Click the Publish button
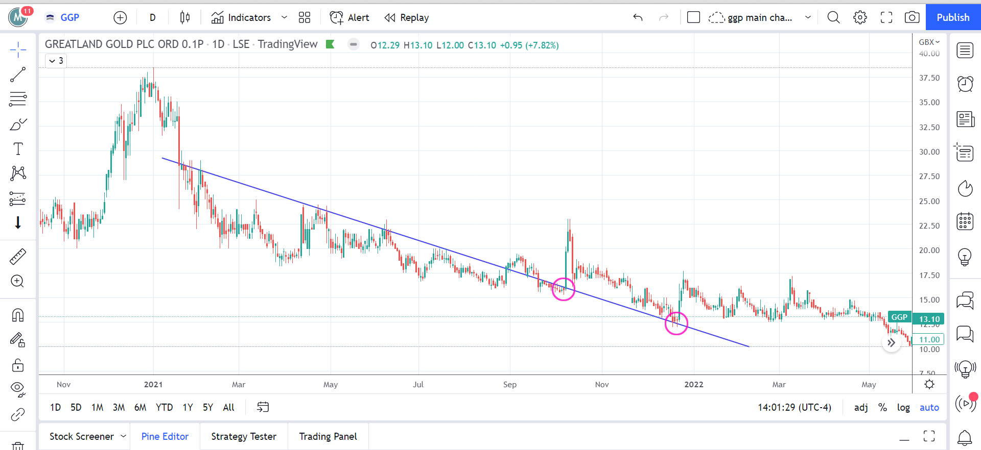 pyautogui.click(x=953, y=17)
